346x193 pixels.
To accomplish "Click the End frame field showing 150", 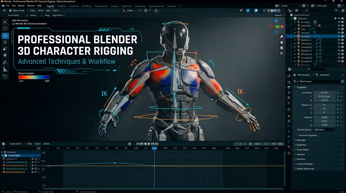I will click(x=277, y=144).
